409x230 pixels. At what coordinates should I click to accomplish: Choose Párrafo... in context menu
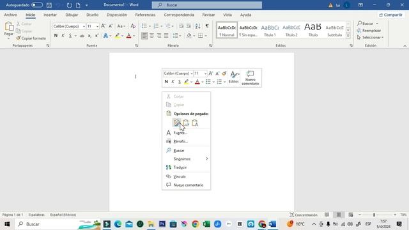coord(186,141)
